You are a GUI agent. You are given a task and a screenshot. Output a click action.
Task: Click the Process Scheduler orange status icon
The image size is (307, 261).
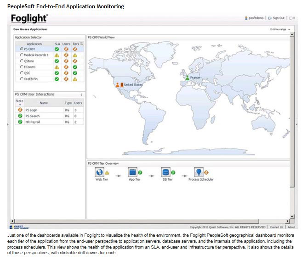206,172
